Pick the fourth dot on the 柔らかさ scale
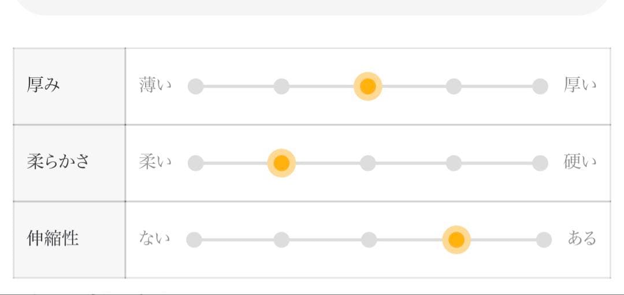Screen dimensions: 624x295 click(454, 163)
